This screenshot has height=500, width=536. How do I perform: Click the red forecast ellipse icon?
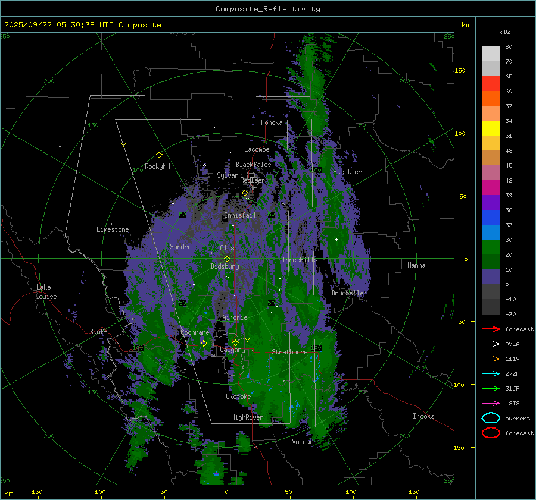coord(491,433)
